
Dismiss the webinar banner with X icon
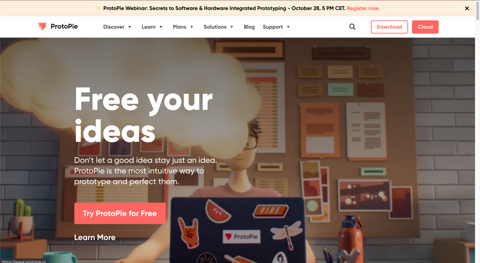467,8
